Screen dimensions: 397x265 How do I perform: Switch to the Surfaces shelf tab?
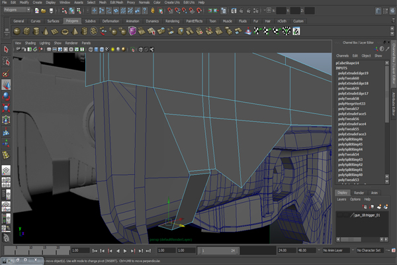pos(53,21)
